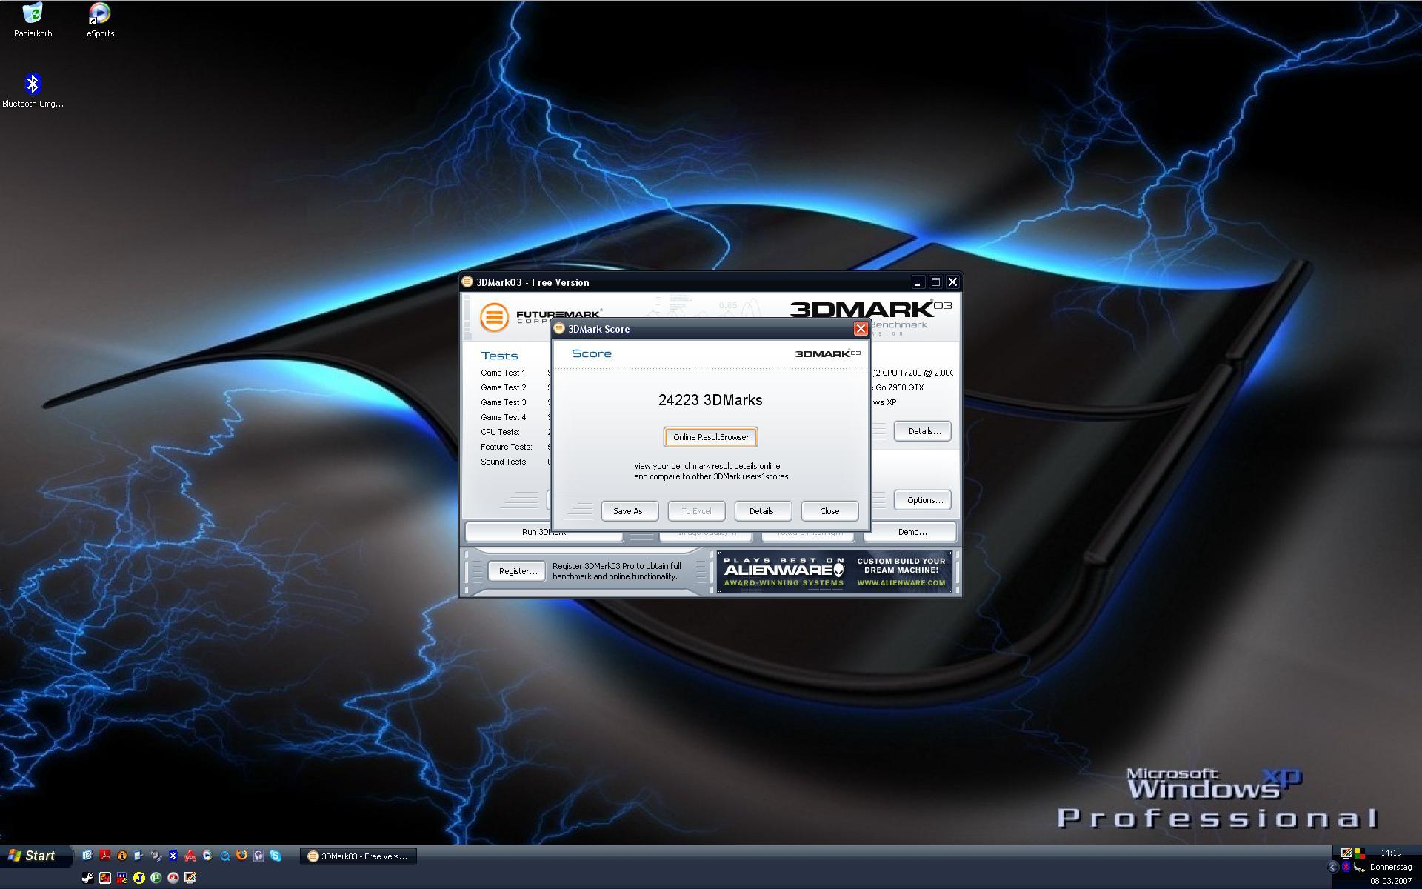The width and height of the screenshot is (1422, 889).
Task: Click the monitor-with-pencil tray icon
Action: pos(1346,853)
